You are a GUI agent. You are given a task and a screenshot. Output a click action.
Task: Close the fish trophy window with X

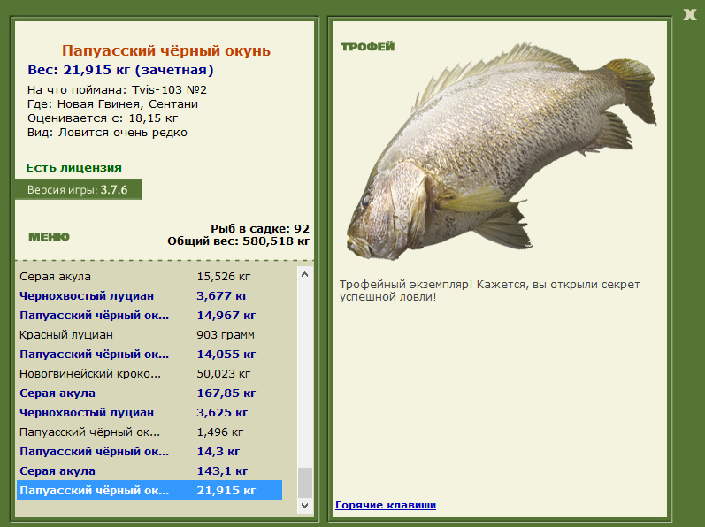[689, 13]
